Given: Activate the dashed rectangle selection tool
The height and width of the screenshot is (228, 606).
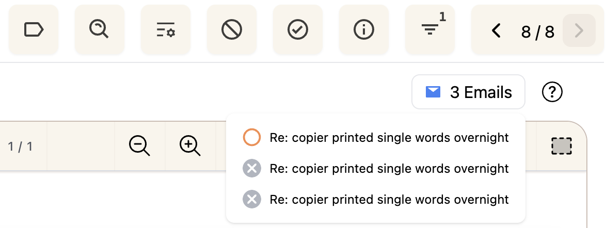Looking at the screenshot, I should [562, 146].
